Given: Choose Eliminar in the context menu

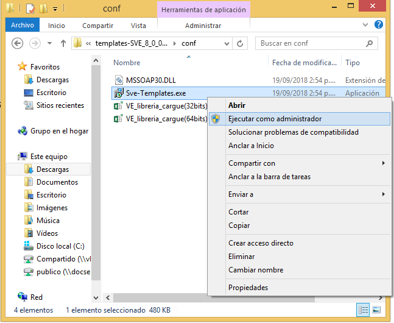Looking at the screenshot, I should click(x=300, y=257).
